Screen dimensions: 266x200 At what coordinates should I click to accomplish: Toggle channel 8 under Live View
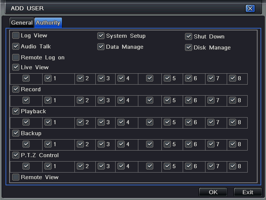tap(233, 78)
